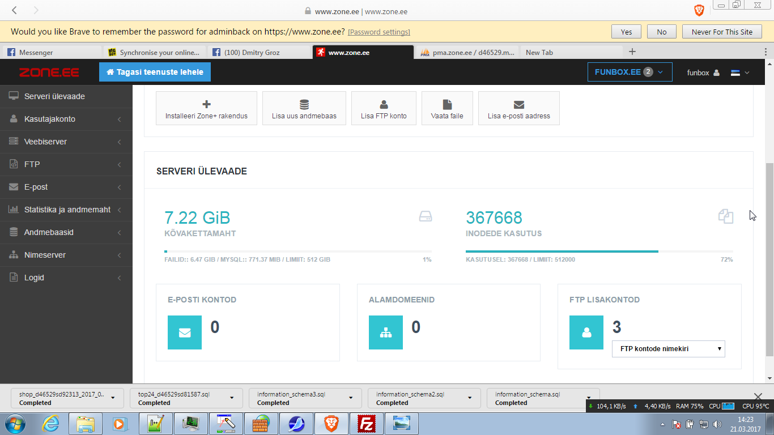The image size is (774, 435).
Task: Go back using the browser back arrow
Action: (x=14, y=11)
